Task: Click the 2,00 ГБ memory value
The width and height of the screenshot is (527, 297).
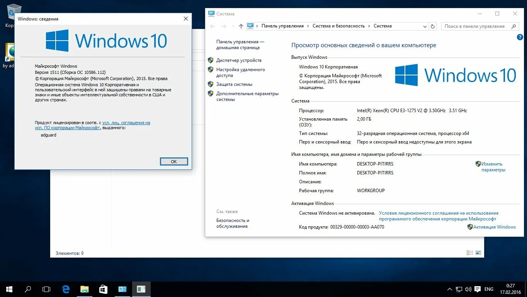Action: coord(364,119)
